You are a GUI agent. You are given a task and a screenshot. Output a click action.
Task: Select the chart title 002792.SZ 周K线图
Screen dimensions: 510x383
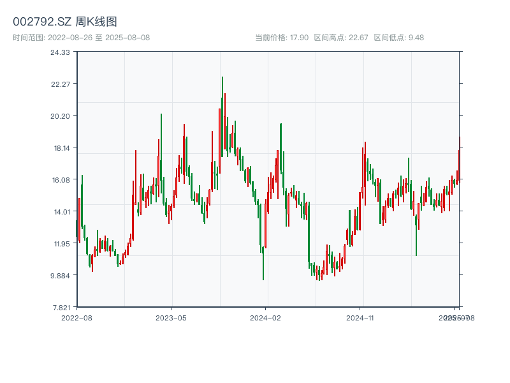(65, 22)
